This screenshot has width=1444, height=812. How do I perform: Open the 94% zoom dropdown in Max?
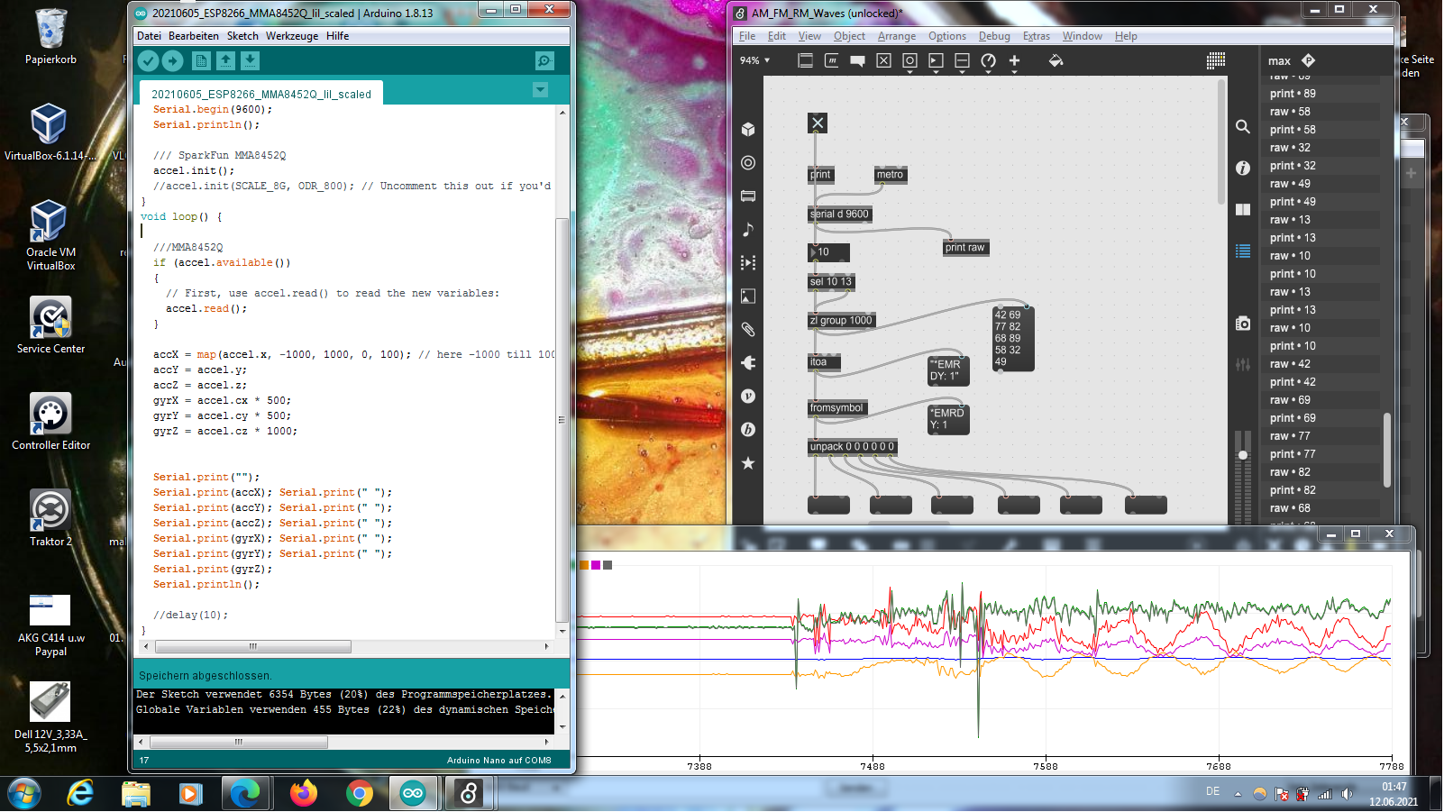point(755,60)
